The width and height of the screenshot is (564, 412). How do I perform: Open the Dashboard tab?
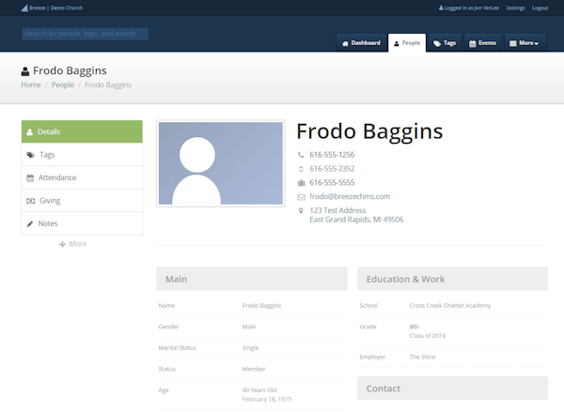click(x=361, y=43)
